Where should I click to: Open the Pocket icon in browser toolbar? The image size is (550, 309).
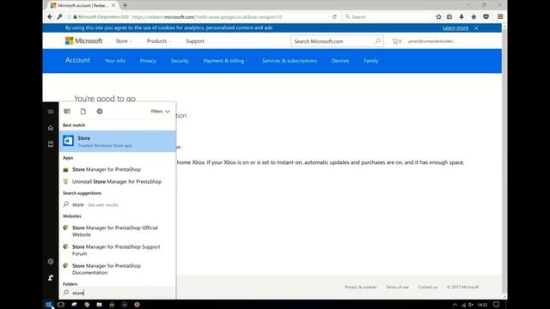click(x=486, y=17)
